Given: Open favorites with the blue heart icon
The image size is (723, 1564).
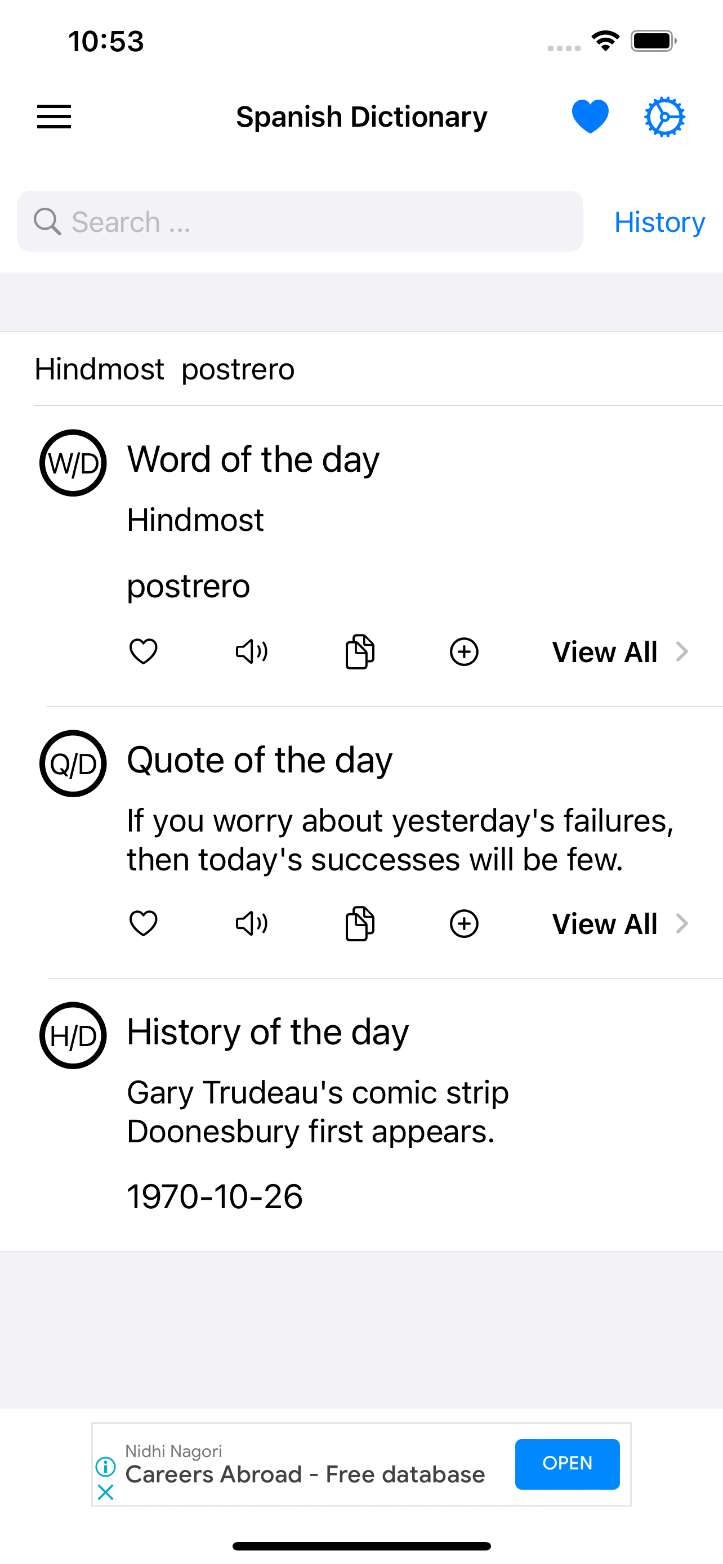Looking at the screenshot, I should point(590,117).
